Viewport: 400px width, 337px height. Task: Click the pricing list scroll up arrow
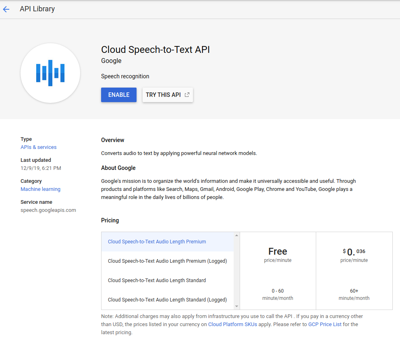point(236,235)
